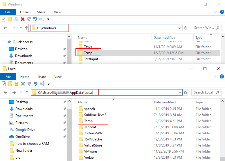Image resolution: width=225 pixels, height=161 pixels.
Task: Open Quick Access Toolbar dropdown in Local window
Action: click(x=49, y=84)
